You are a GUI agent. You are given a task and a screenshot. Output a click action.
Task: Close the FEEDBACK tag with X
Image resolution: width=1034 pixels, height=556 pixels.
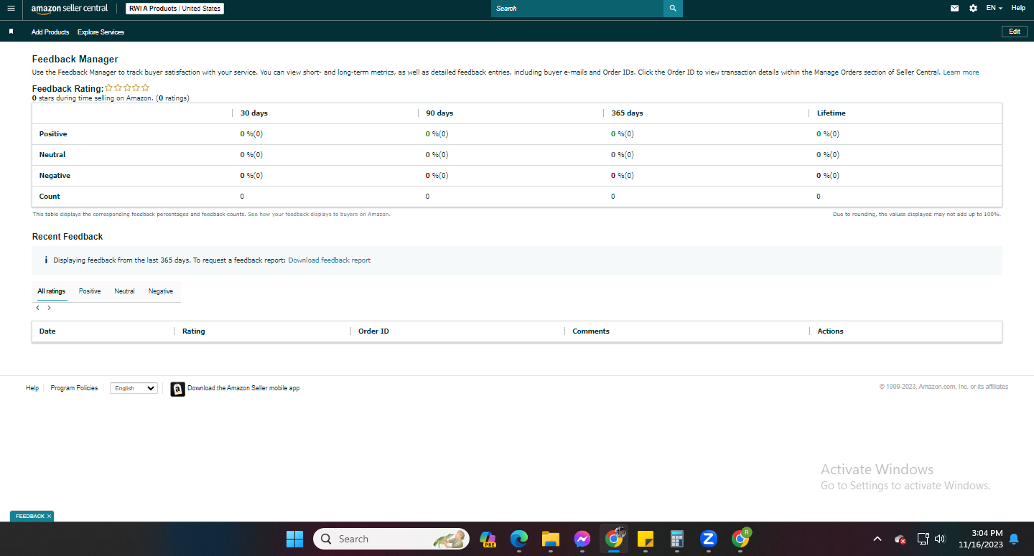pyautogui.click(x=49, y=516)
